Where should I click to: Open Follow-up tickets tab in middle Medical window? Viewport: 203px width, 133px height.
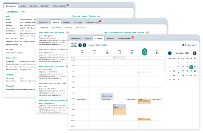tap(92, 22)
